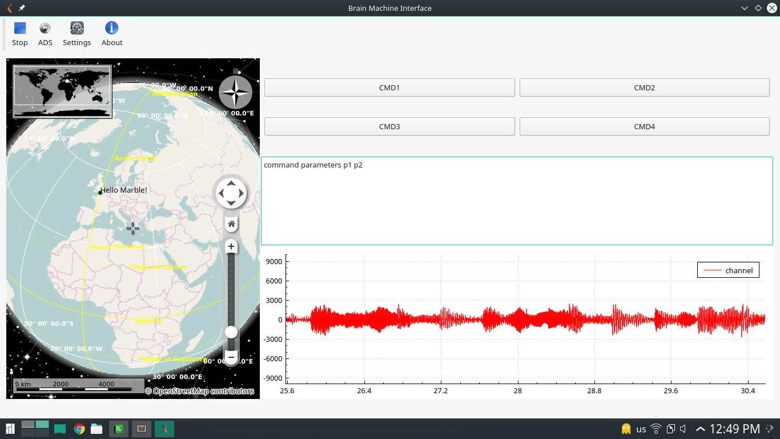Open the application launcher menu in taskbar
This screenshot has width=780, height=439.
pyautogui.click(x=10, y=429)
